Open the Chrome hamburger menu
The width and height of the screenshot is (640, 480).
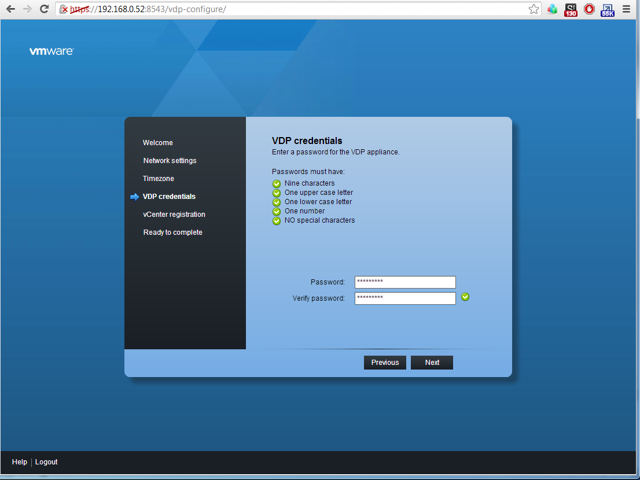(626, 9)
